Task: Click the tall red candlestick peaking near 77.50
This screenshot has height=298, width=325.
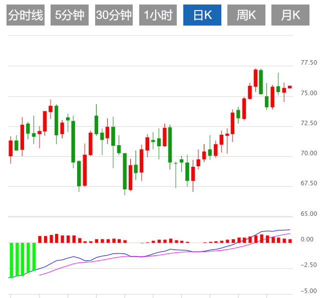Action: (x=255, y=78)
